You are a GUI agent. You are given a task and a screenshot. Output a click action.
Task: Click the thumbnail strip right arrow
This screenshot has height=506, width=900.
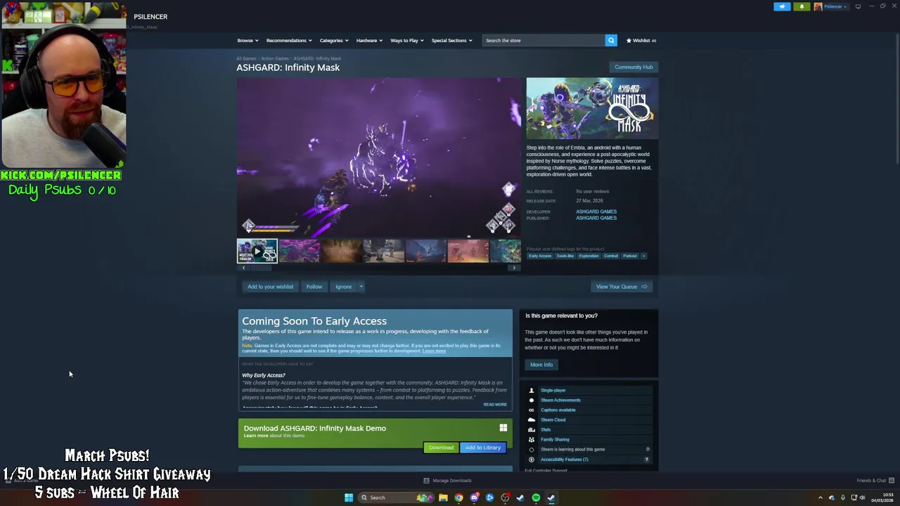pyautogui.click(x=514, y=268)
